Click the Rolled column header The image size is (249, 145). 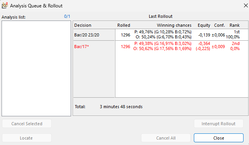click(124, 25)
